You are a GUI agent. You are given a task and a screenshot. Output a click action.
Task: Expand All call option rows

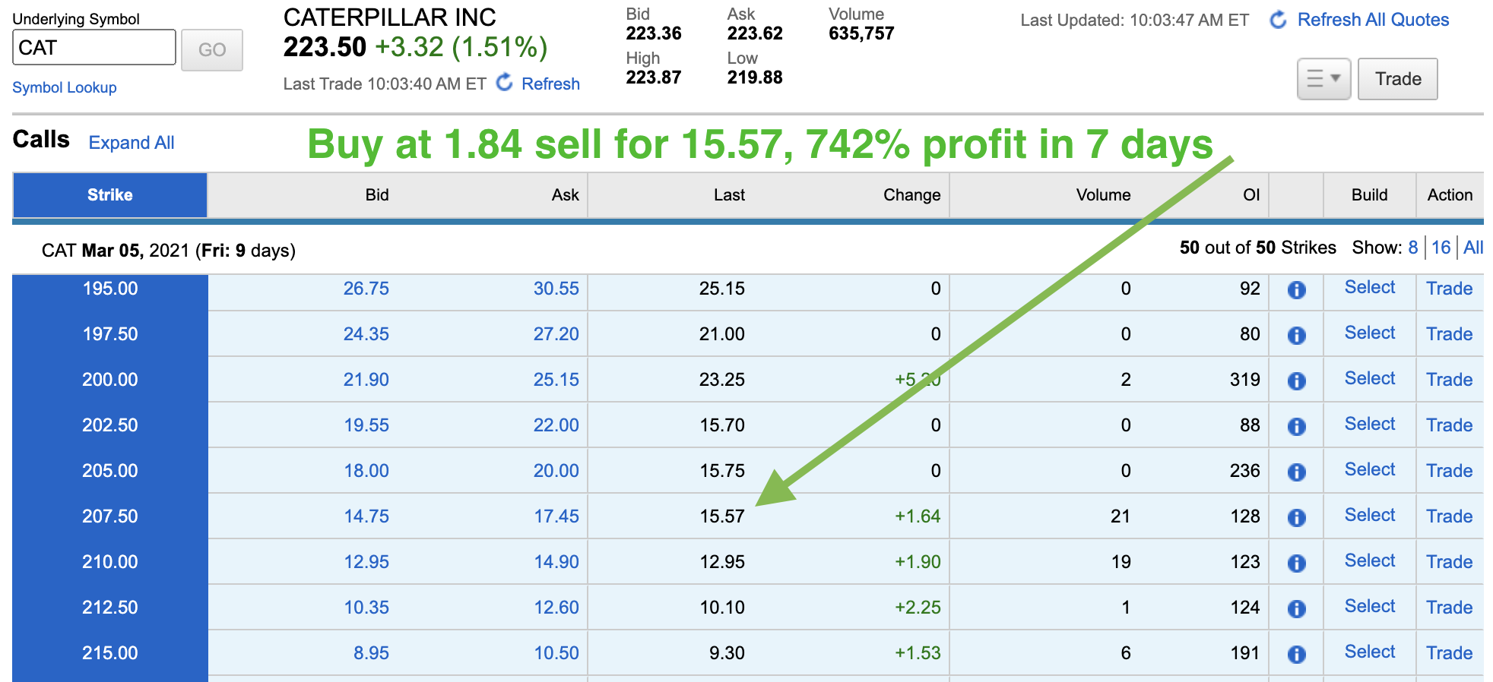[131, 143]
